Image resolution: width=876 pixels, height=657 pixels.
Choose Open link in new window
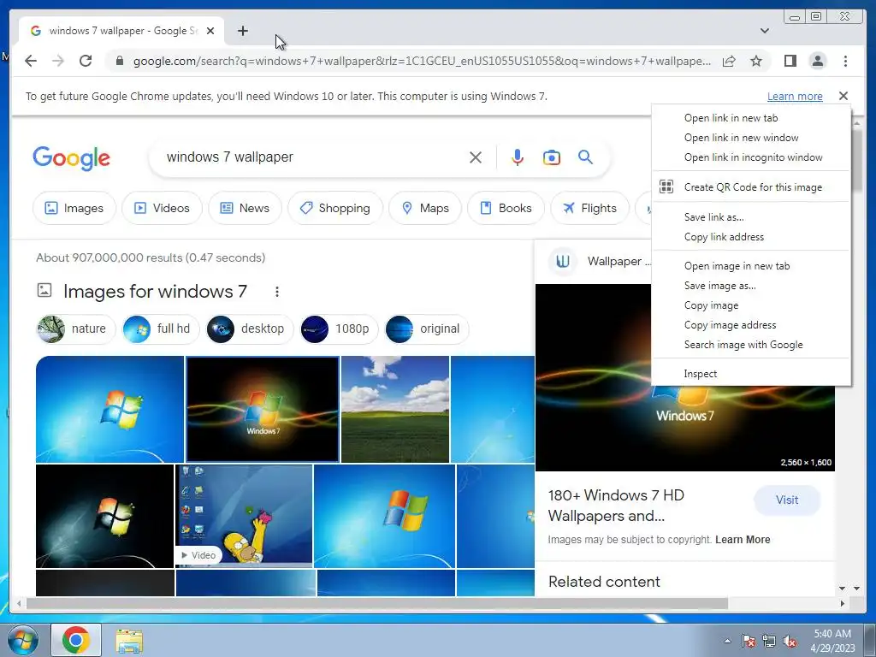tap(751, 138)
